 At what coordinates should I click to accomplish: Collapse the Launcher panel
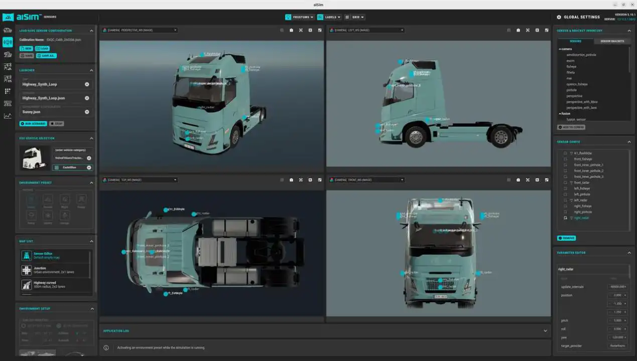tap(91, 71)
